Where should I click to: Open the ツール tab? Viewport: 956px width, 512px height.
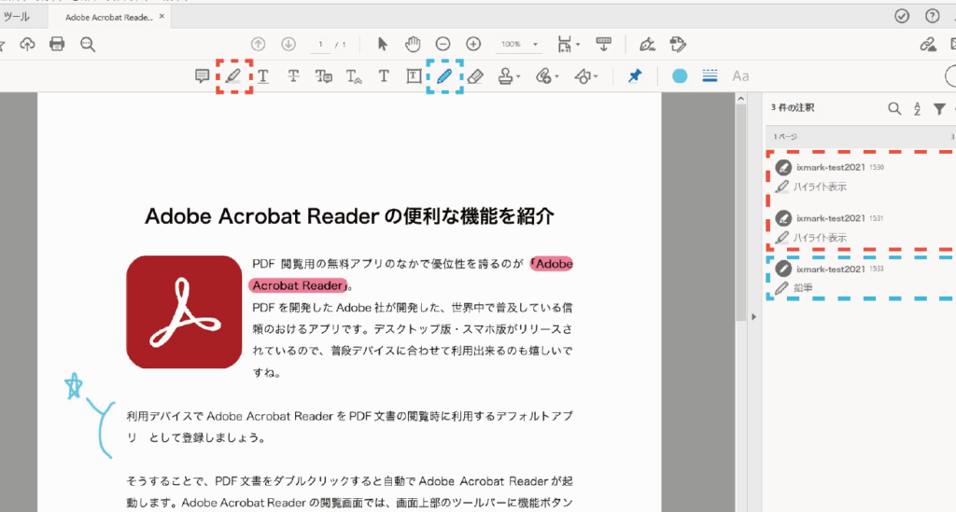[x=16, y=17]
